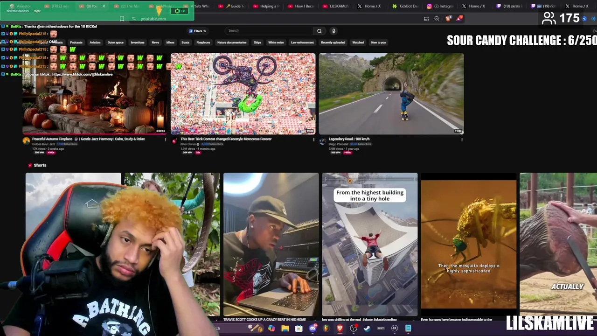Switch to the KickBot Dashboard browser tab
This screenshot has height=336, width=597.
[405, 6]
